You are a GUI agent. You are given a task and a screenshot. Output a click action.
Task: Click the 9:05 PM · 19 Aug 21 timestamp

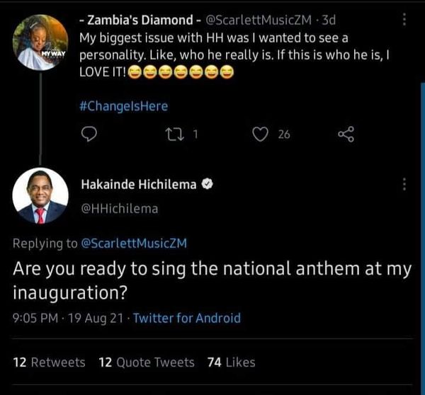pos(67,318)
